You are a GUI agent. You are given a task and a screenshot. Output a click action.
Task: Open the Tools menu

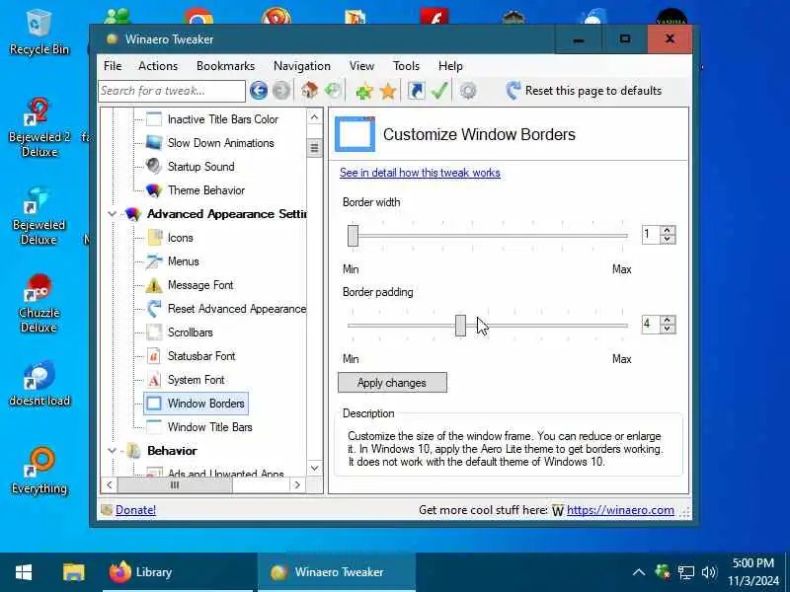[406, 66]
